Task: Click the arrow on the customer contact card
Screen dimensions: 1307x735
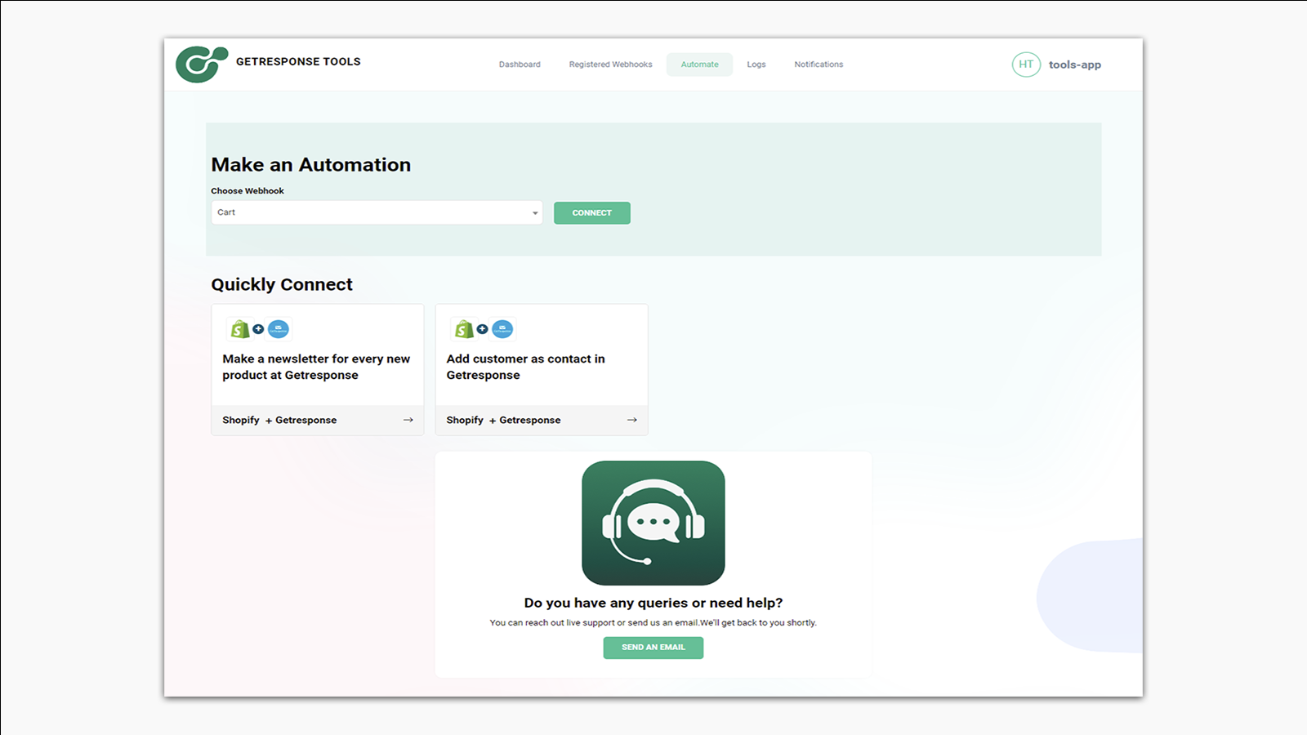Action: [631, 420]
